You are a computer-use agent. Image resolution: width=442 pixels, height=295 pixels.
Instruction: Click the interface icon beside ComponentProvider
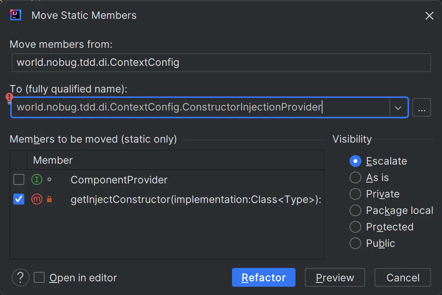pos(36,180)
